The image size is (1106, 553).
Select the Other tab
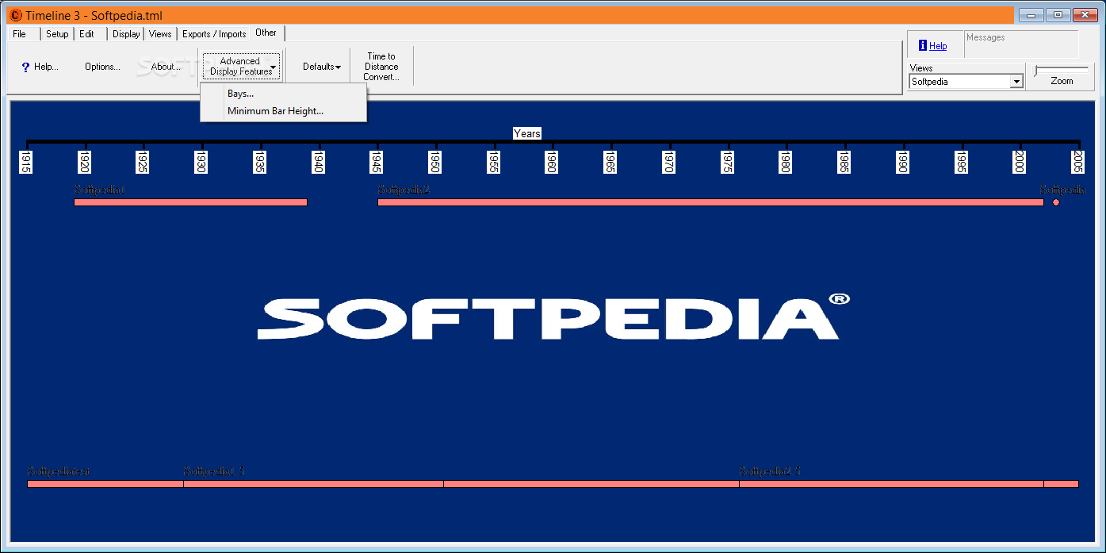click(266, 33)
